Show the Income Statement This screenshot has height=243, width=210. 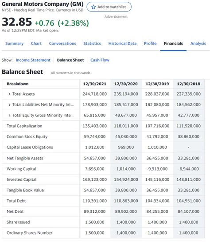33,60
